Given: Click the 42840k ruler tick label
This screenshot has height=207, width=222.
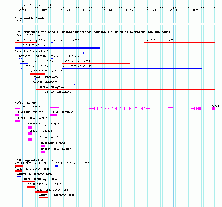Looking at the screenshot, I should [108, 10].
